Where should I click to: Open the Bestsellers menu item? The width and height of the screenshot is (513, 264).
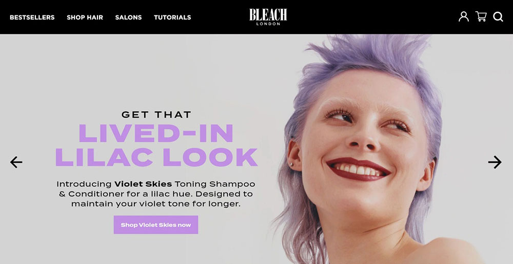click(x=32, y=17)
